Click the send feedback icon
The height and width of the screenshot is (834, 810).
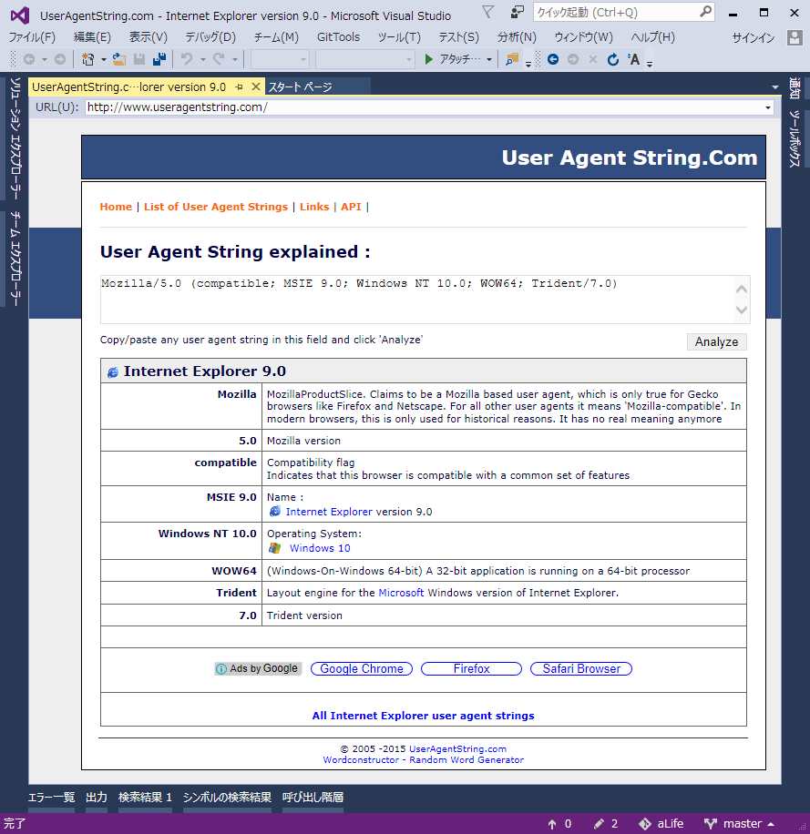517,12
